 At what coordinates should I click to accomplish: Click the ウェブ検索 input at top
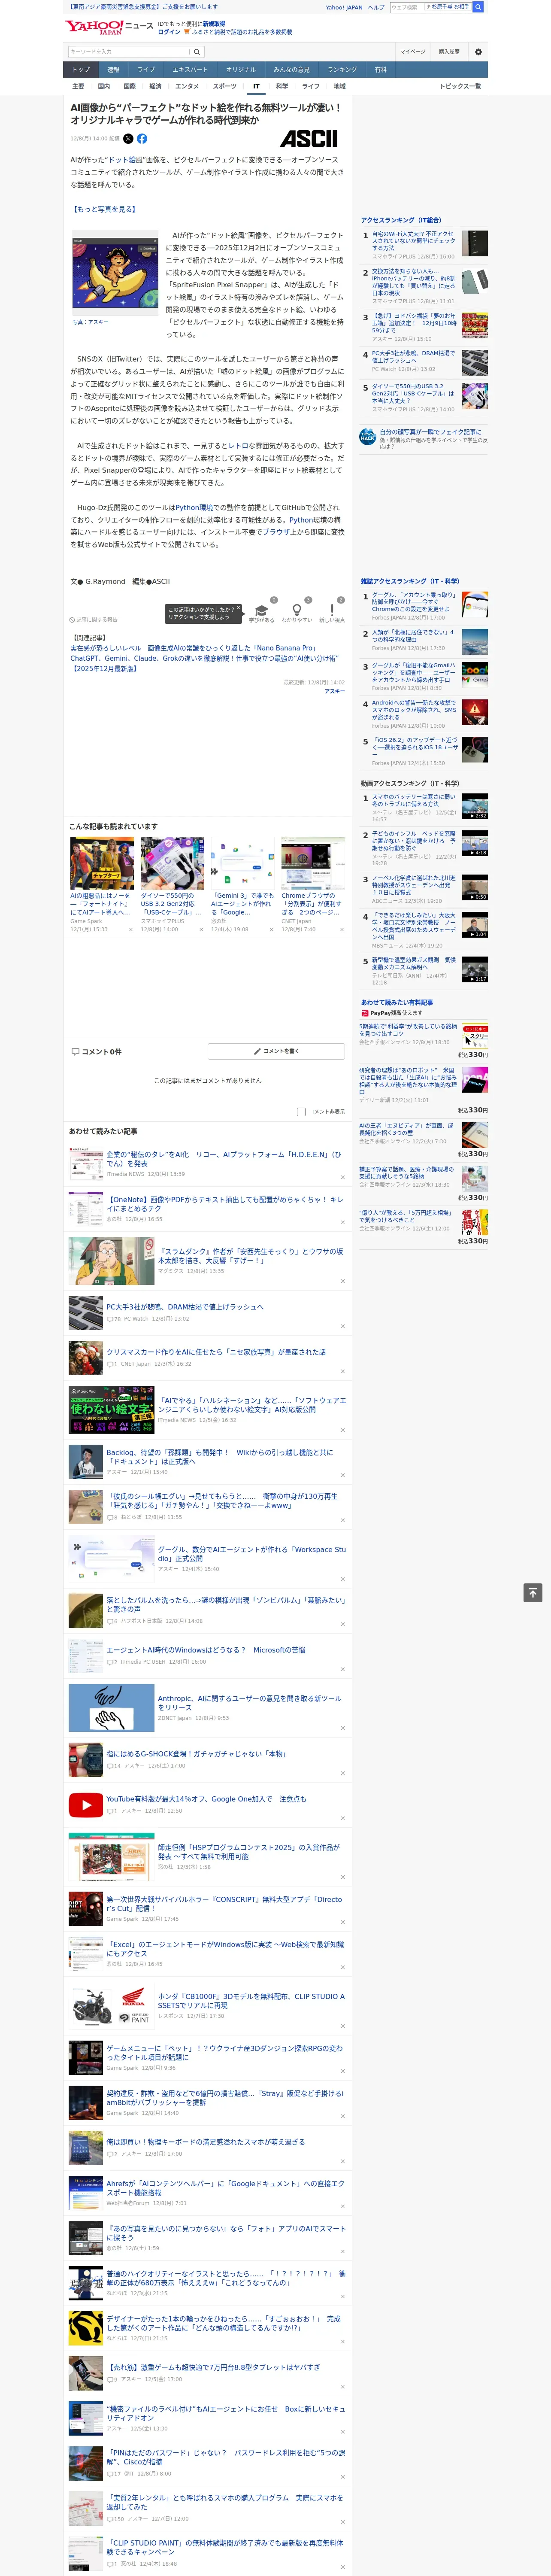click(407, 7)
